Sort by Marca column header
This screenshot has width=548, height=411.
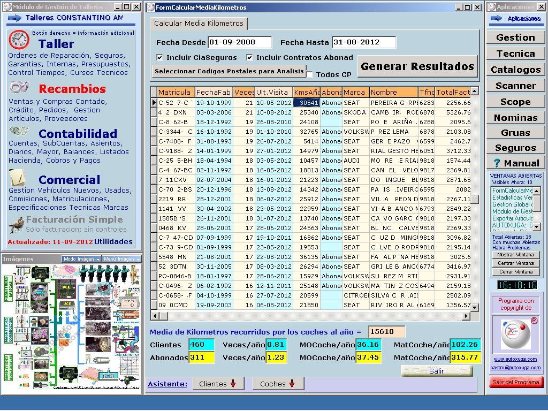click(x=356, y=92)
